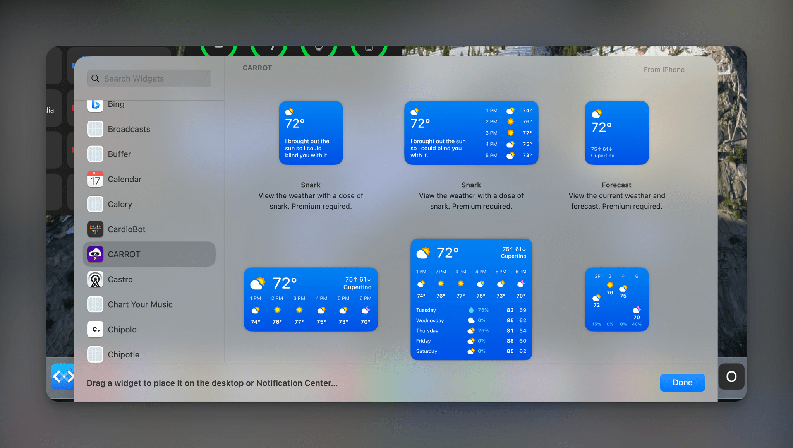Click the CARROT section heading
The image size is (793, 448).
click(x=257, y=68)
